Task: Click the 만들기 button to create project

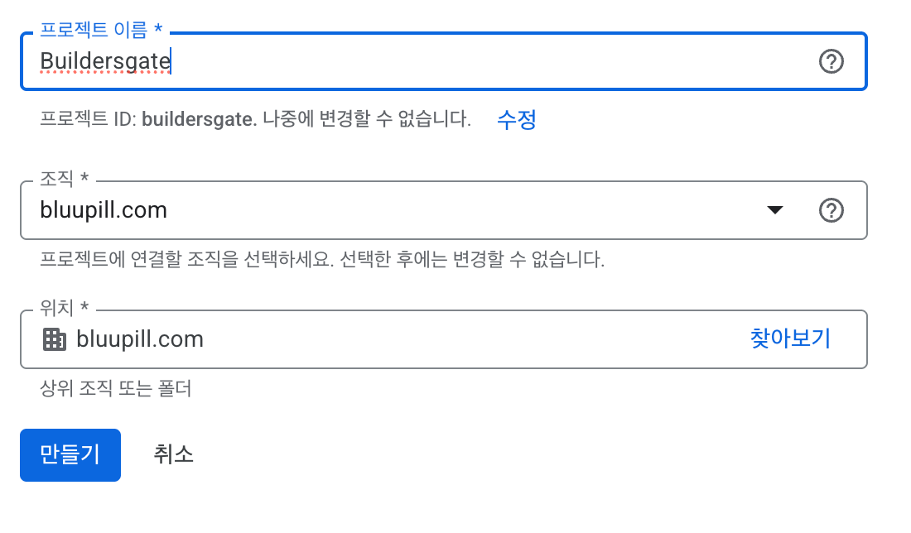Action: click(x=70, y=454)
